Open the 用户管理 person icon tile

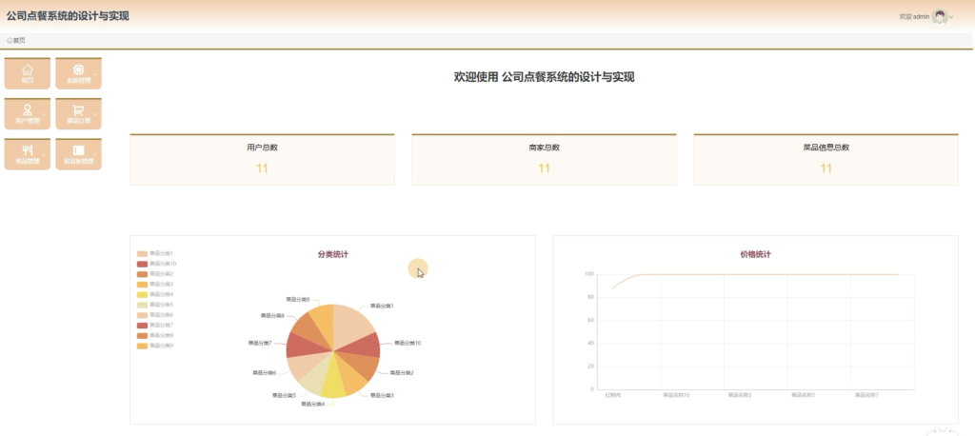pyautogui.click(x=28, y=113)
